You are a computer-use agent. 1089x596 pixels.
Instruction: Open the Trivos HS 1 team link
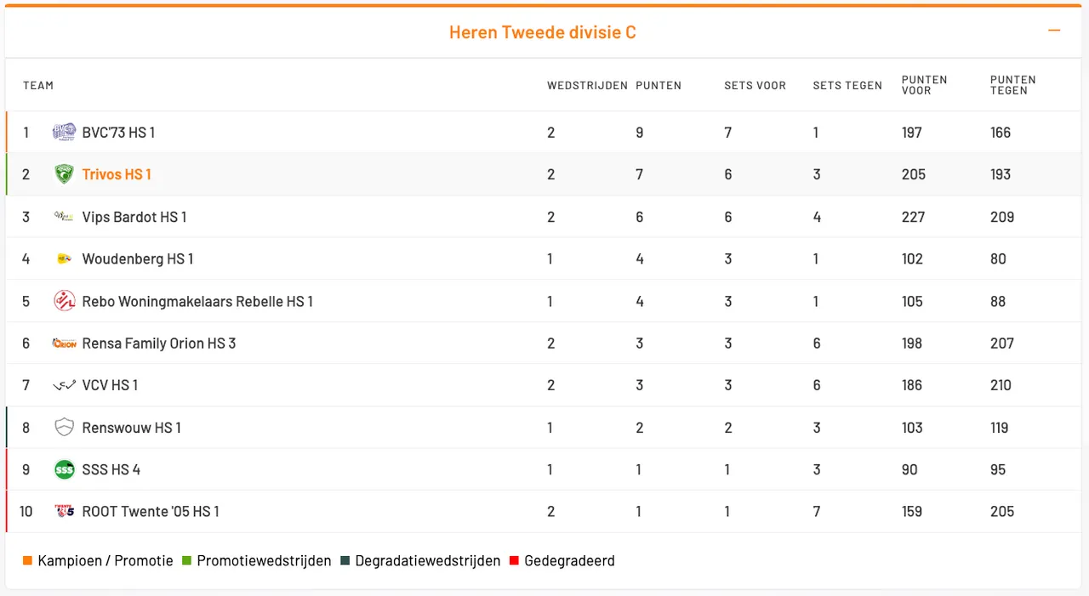(117, 174)
